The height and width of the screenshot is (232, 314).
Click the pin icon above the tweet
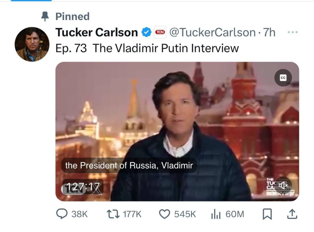45,16
